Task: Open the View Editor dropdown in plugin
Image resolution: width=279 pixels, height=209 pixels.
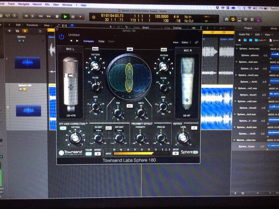Action: point(186,43)
